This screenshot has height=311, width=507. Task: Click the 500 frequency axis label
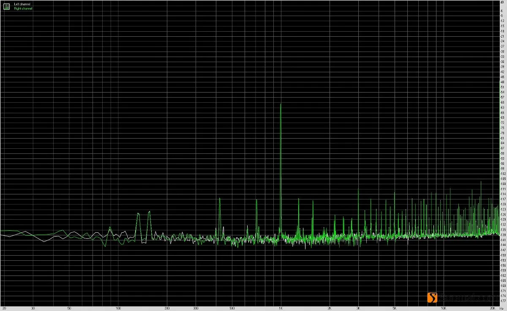[232, 308]
